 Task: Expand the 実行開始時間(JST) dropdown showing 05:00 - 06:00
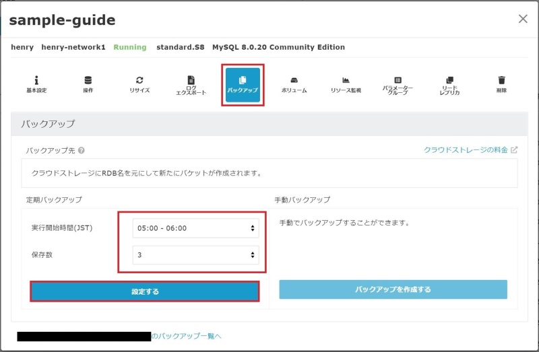pos(195,228)
